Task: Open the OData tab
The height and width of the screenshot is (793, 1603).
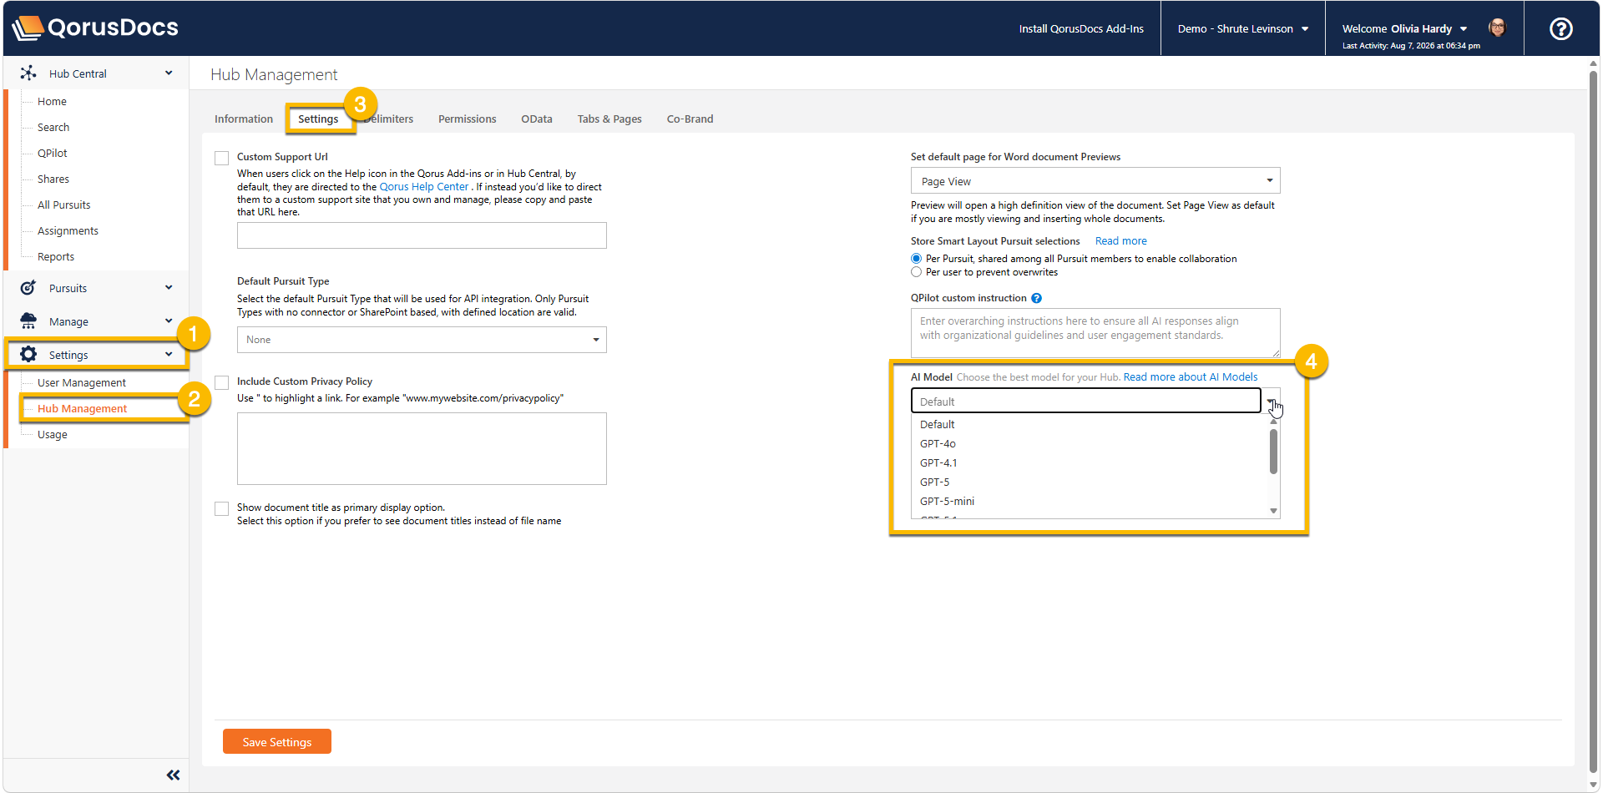Action: coord(537,119)
